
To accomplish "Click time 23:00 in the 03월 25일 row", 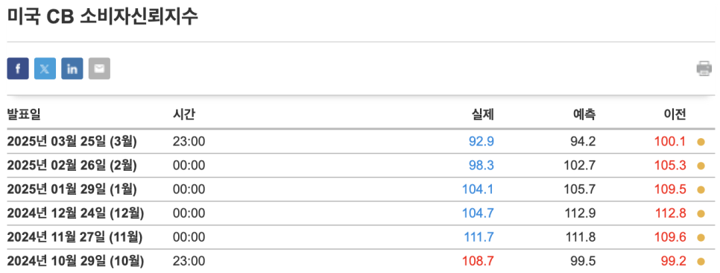I will pyautogui.click(x=189, y=142).
